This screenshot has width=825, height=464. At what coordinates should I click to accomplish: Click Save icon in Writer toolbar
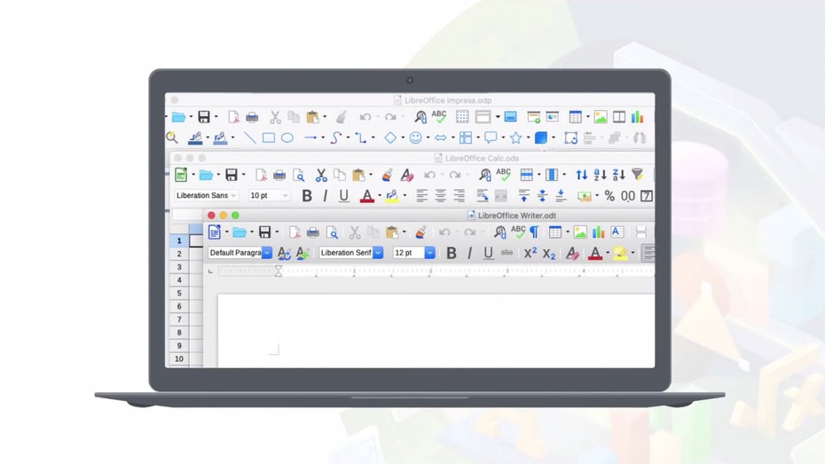click(x=263, y=232)
